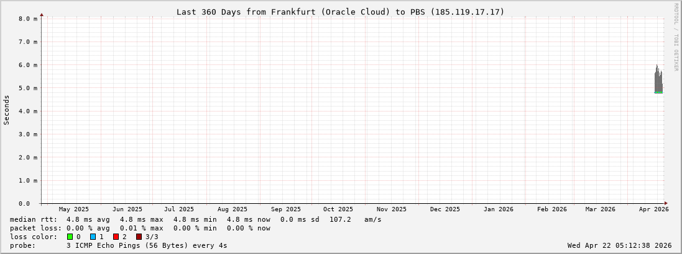
Task: Click the red arrow ending the X axis
Action: pos(666,203)
